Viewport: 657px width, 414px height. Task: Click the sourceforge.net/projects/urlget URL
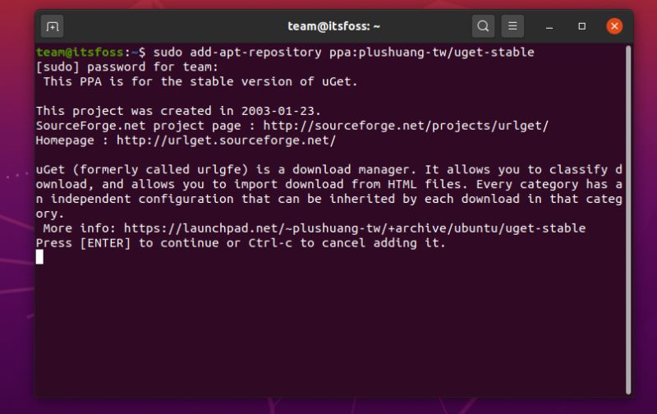click(x=406, y=126)
